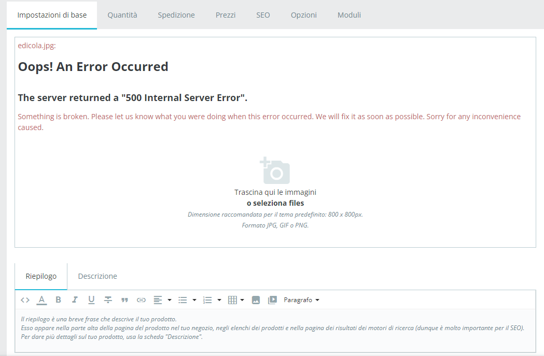Click 'Formato JPG, GIF o PNG' hint
This screenshot has width=544, height=356.
pyautogui.click(x=275, y=225)
